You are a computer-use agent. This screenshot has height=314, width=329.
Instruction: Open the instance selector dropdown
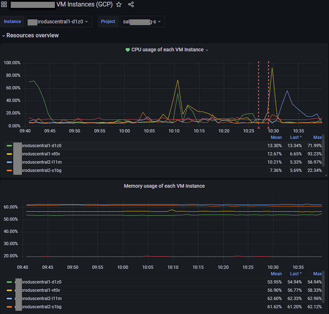58,22
